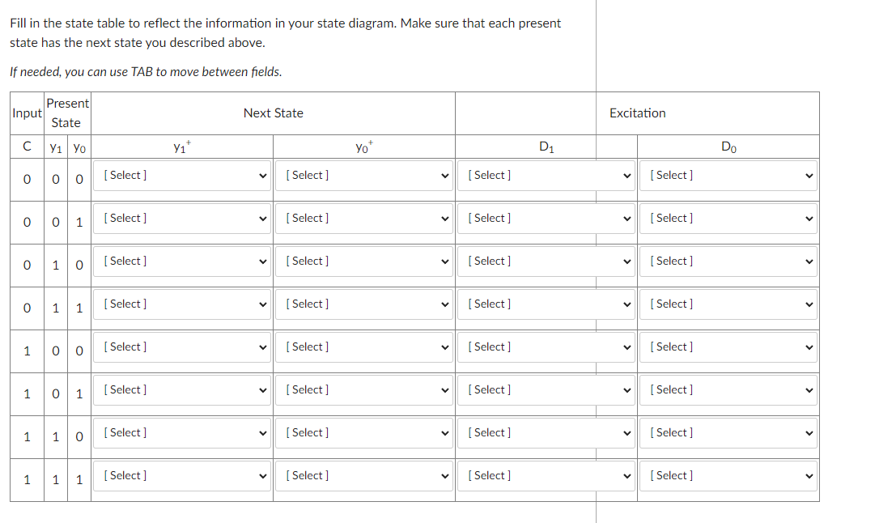
Task: Click the Next State column header
Action: pos(273,113)
